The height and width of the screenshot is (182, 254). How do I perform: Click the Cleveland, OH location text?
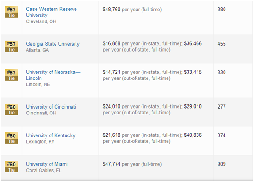pos(41,21)
